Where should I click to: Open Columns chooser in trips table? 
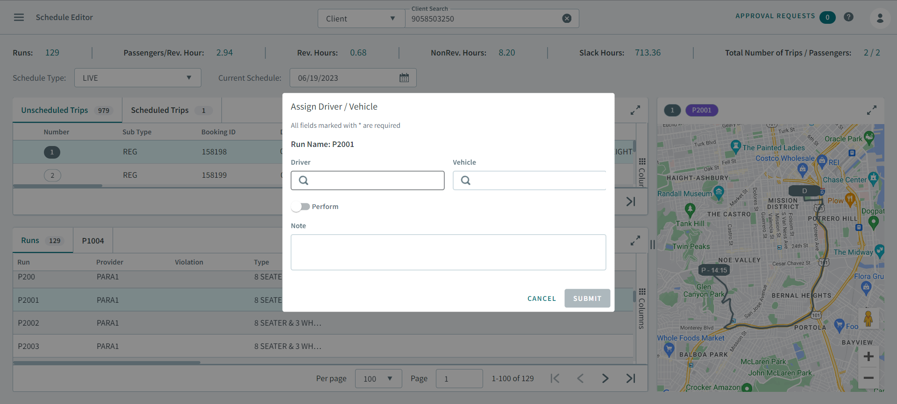pyautogui.click(x=642, y=172)
